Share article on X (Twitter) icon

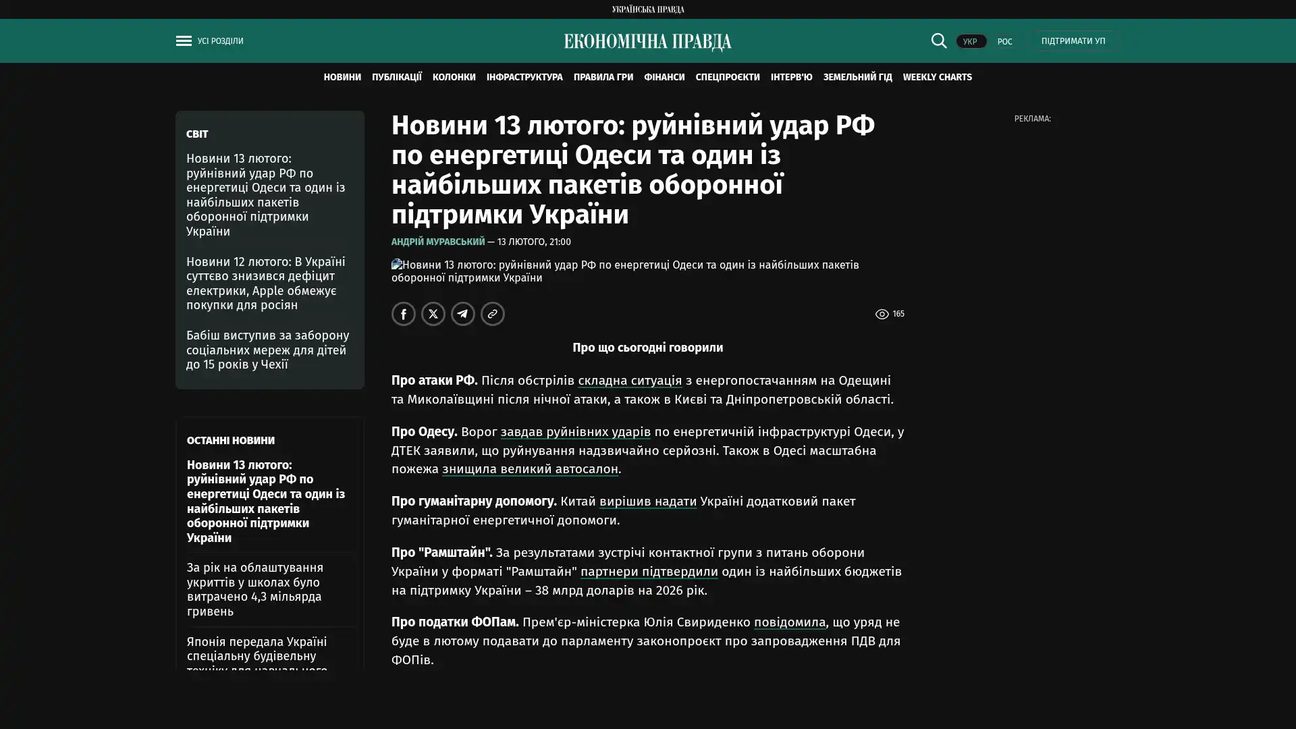pos(433,314)
